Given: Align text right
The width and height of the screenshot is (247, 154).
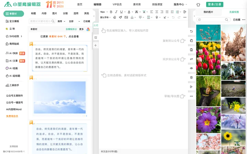Looking at the screenshot, I should tap(162, 12).
